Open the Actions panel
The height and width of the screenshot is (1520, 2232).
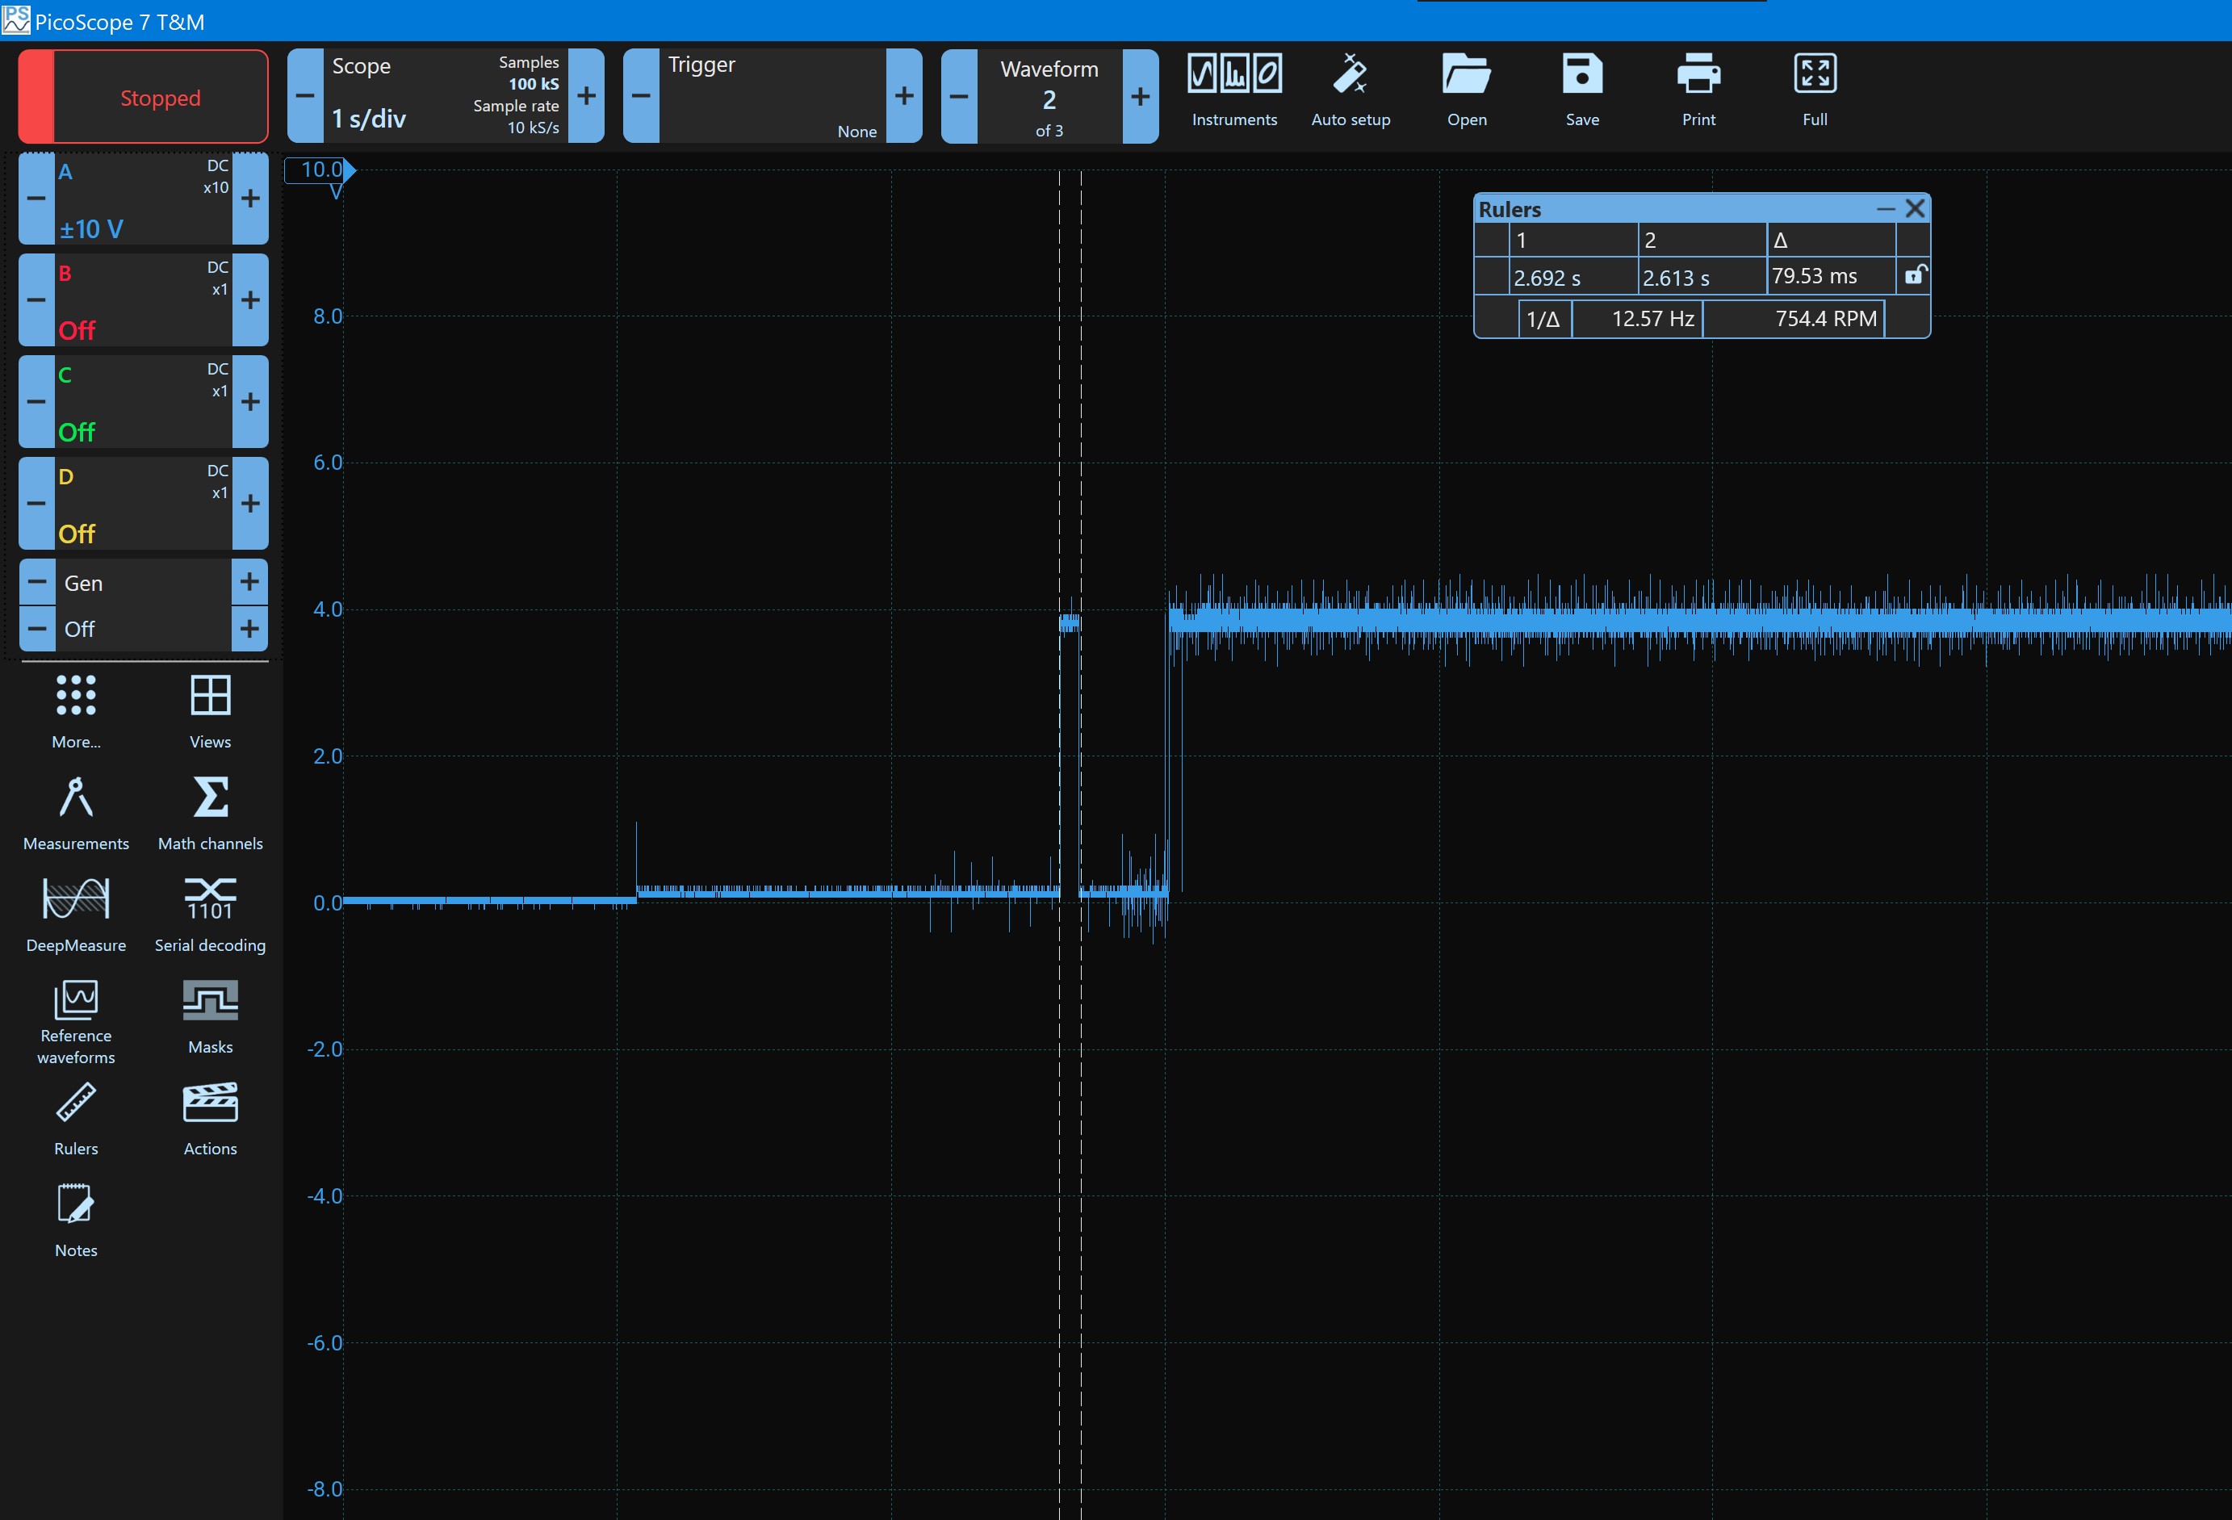tap(211, 1119)
